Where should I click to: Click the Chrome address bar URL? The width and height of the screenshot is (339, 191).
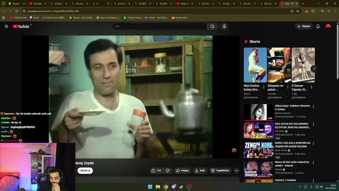[53, 11]
